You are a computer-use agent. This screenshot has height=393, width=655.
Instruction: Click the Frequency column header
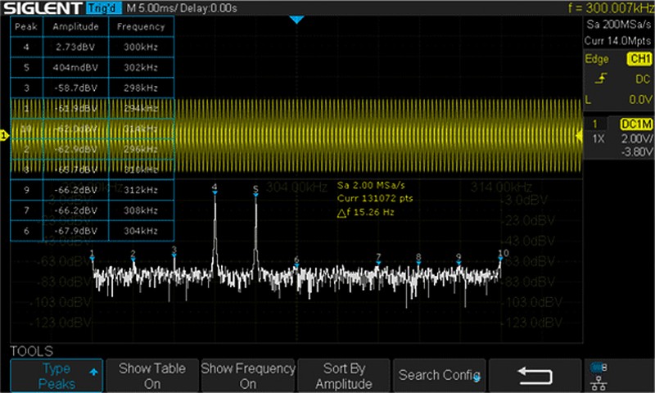pos(141,27)
